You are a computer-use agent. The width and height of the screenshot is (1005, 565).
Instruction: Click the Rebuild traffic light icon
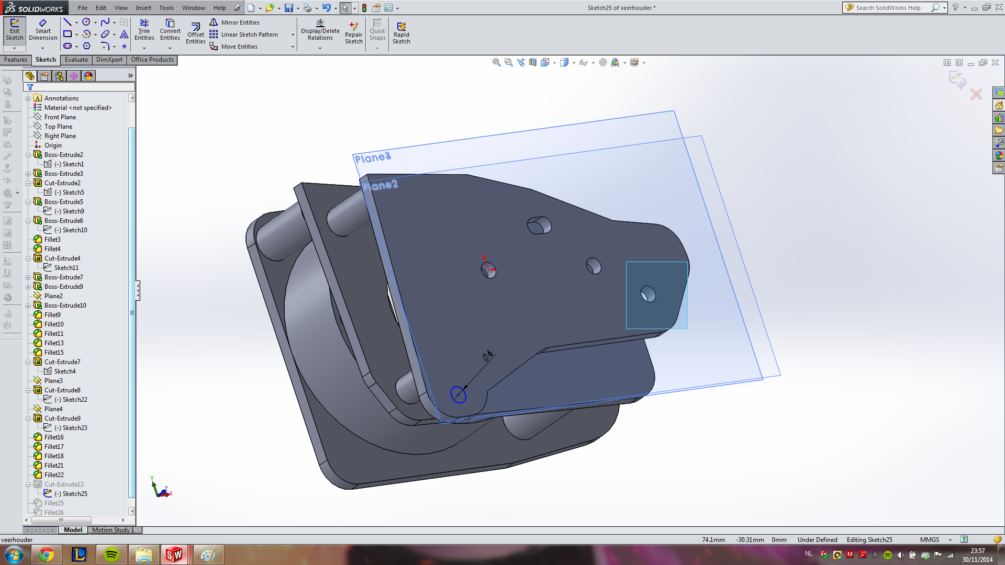click(x=364, y=8)
